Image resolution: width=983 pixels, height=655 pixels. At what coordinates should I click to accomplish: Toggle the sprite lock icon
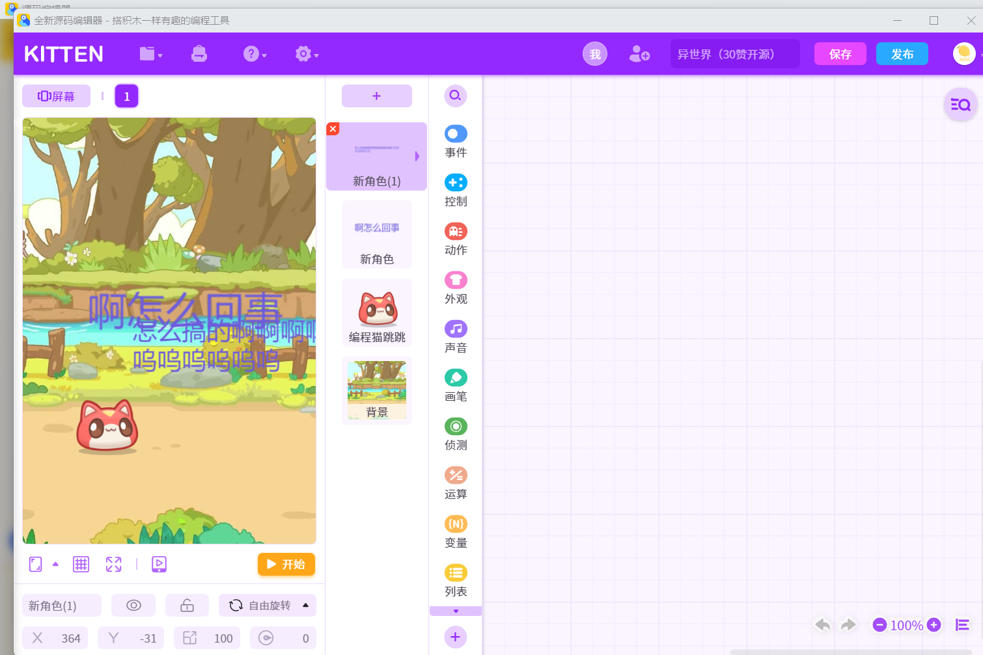tap(187, 606)
